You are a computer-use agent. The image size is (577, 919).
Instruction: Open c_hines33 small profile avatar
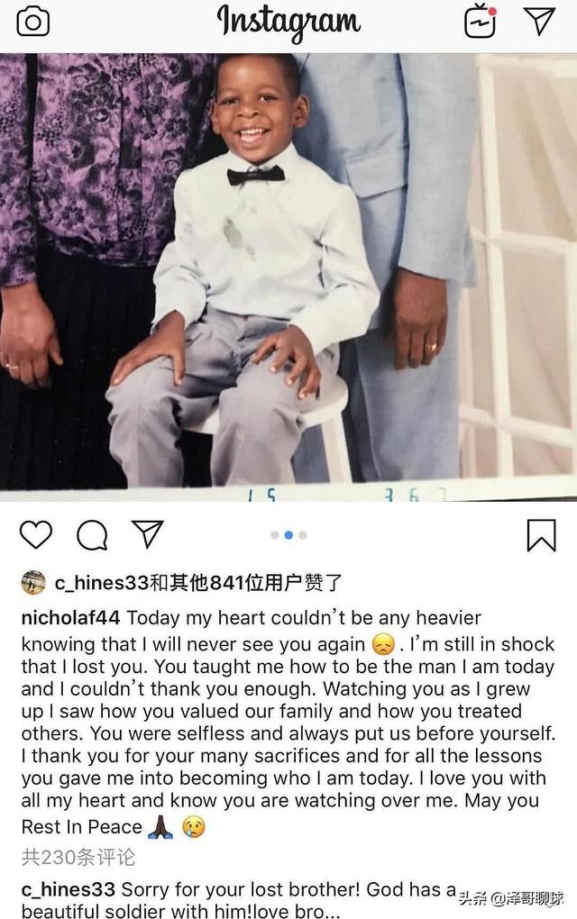(x=33, y=583)
